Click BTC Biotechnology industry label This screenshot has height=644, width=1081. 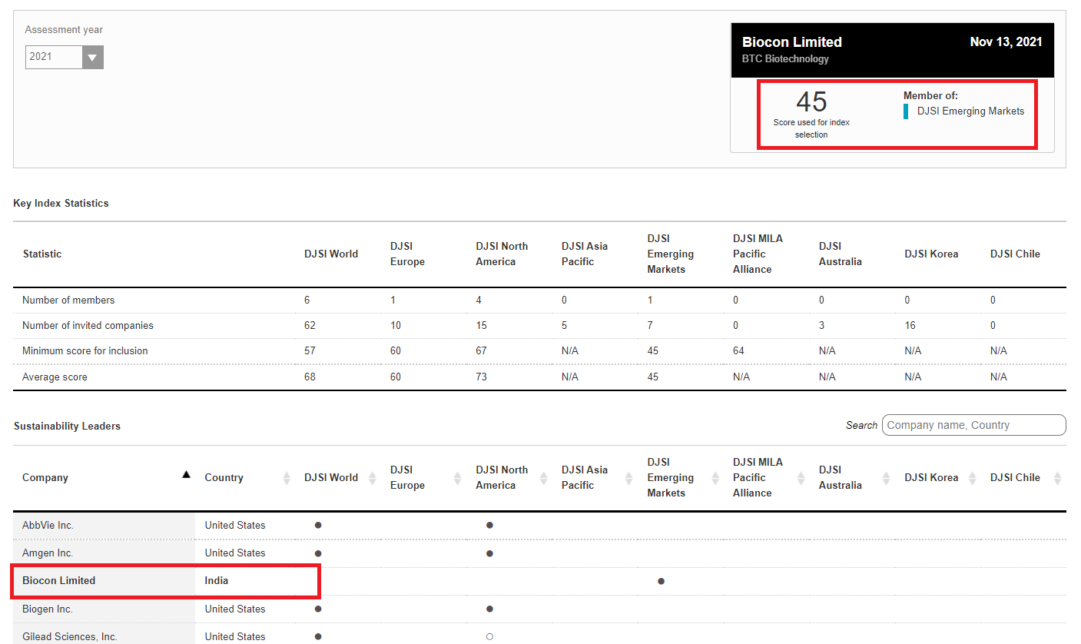(x=785, y=59)
